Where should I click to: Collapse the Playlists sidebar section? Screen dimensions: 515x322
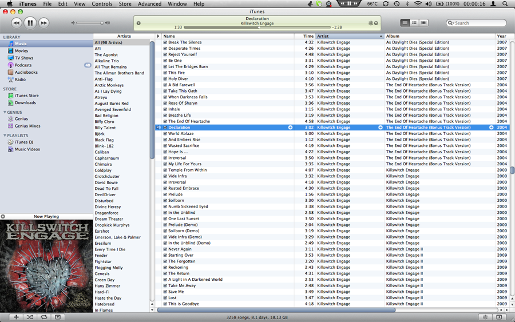(5, 135)
